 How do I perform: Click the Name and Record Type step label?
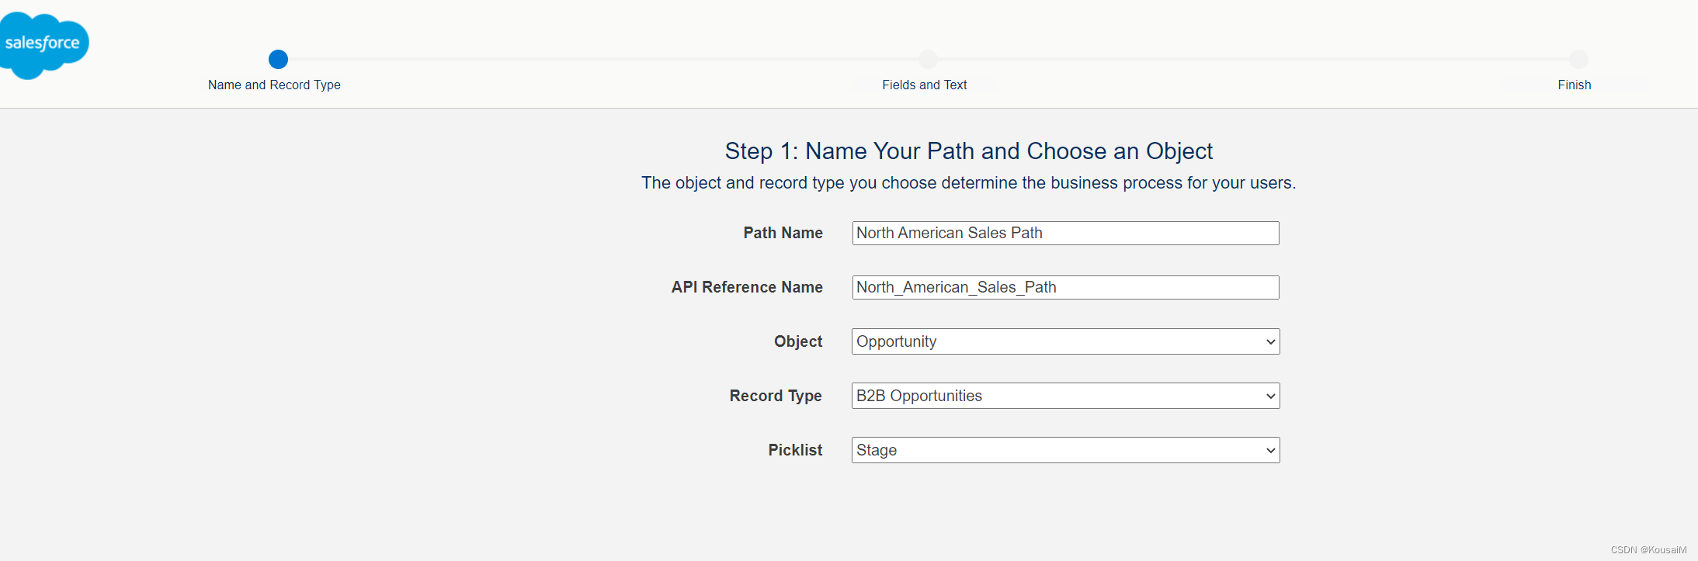point(274,85)
